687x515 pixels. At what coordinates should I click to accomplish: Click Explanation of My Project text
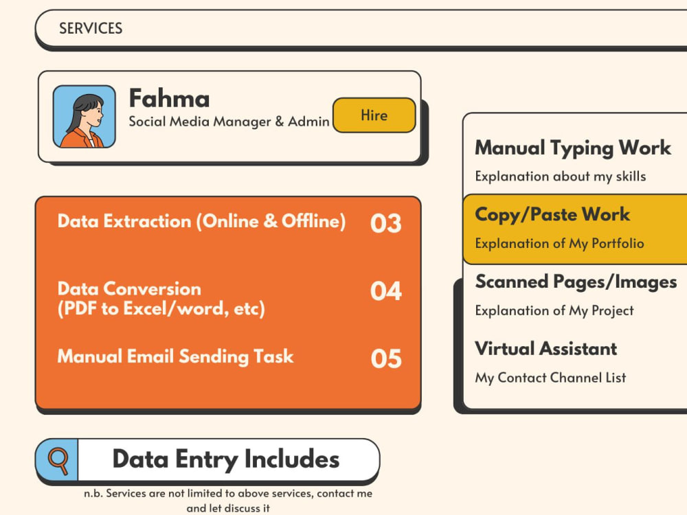[x=554, y=311]
